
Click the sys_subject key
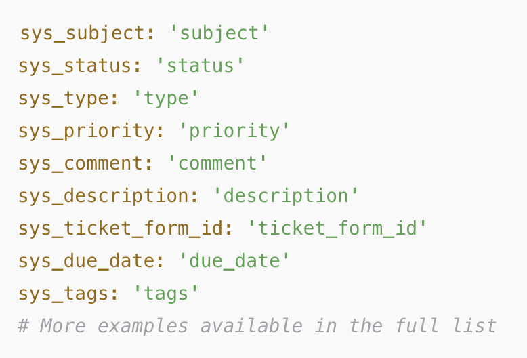[83, 34]
